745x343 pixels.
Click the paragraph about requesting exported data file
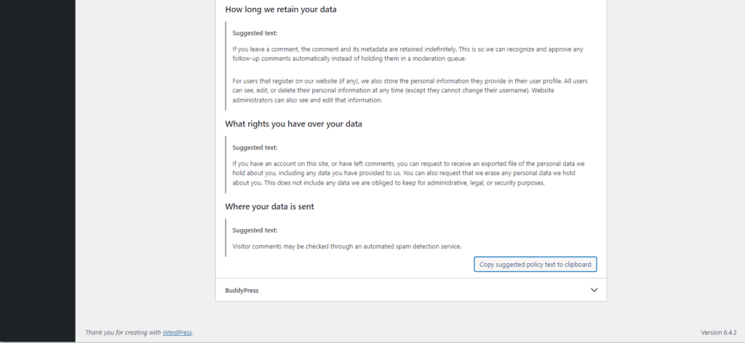[x=407, y=174]
